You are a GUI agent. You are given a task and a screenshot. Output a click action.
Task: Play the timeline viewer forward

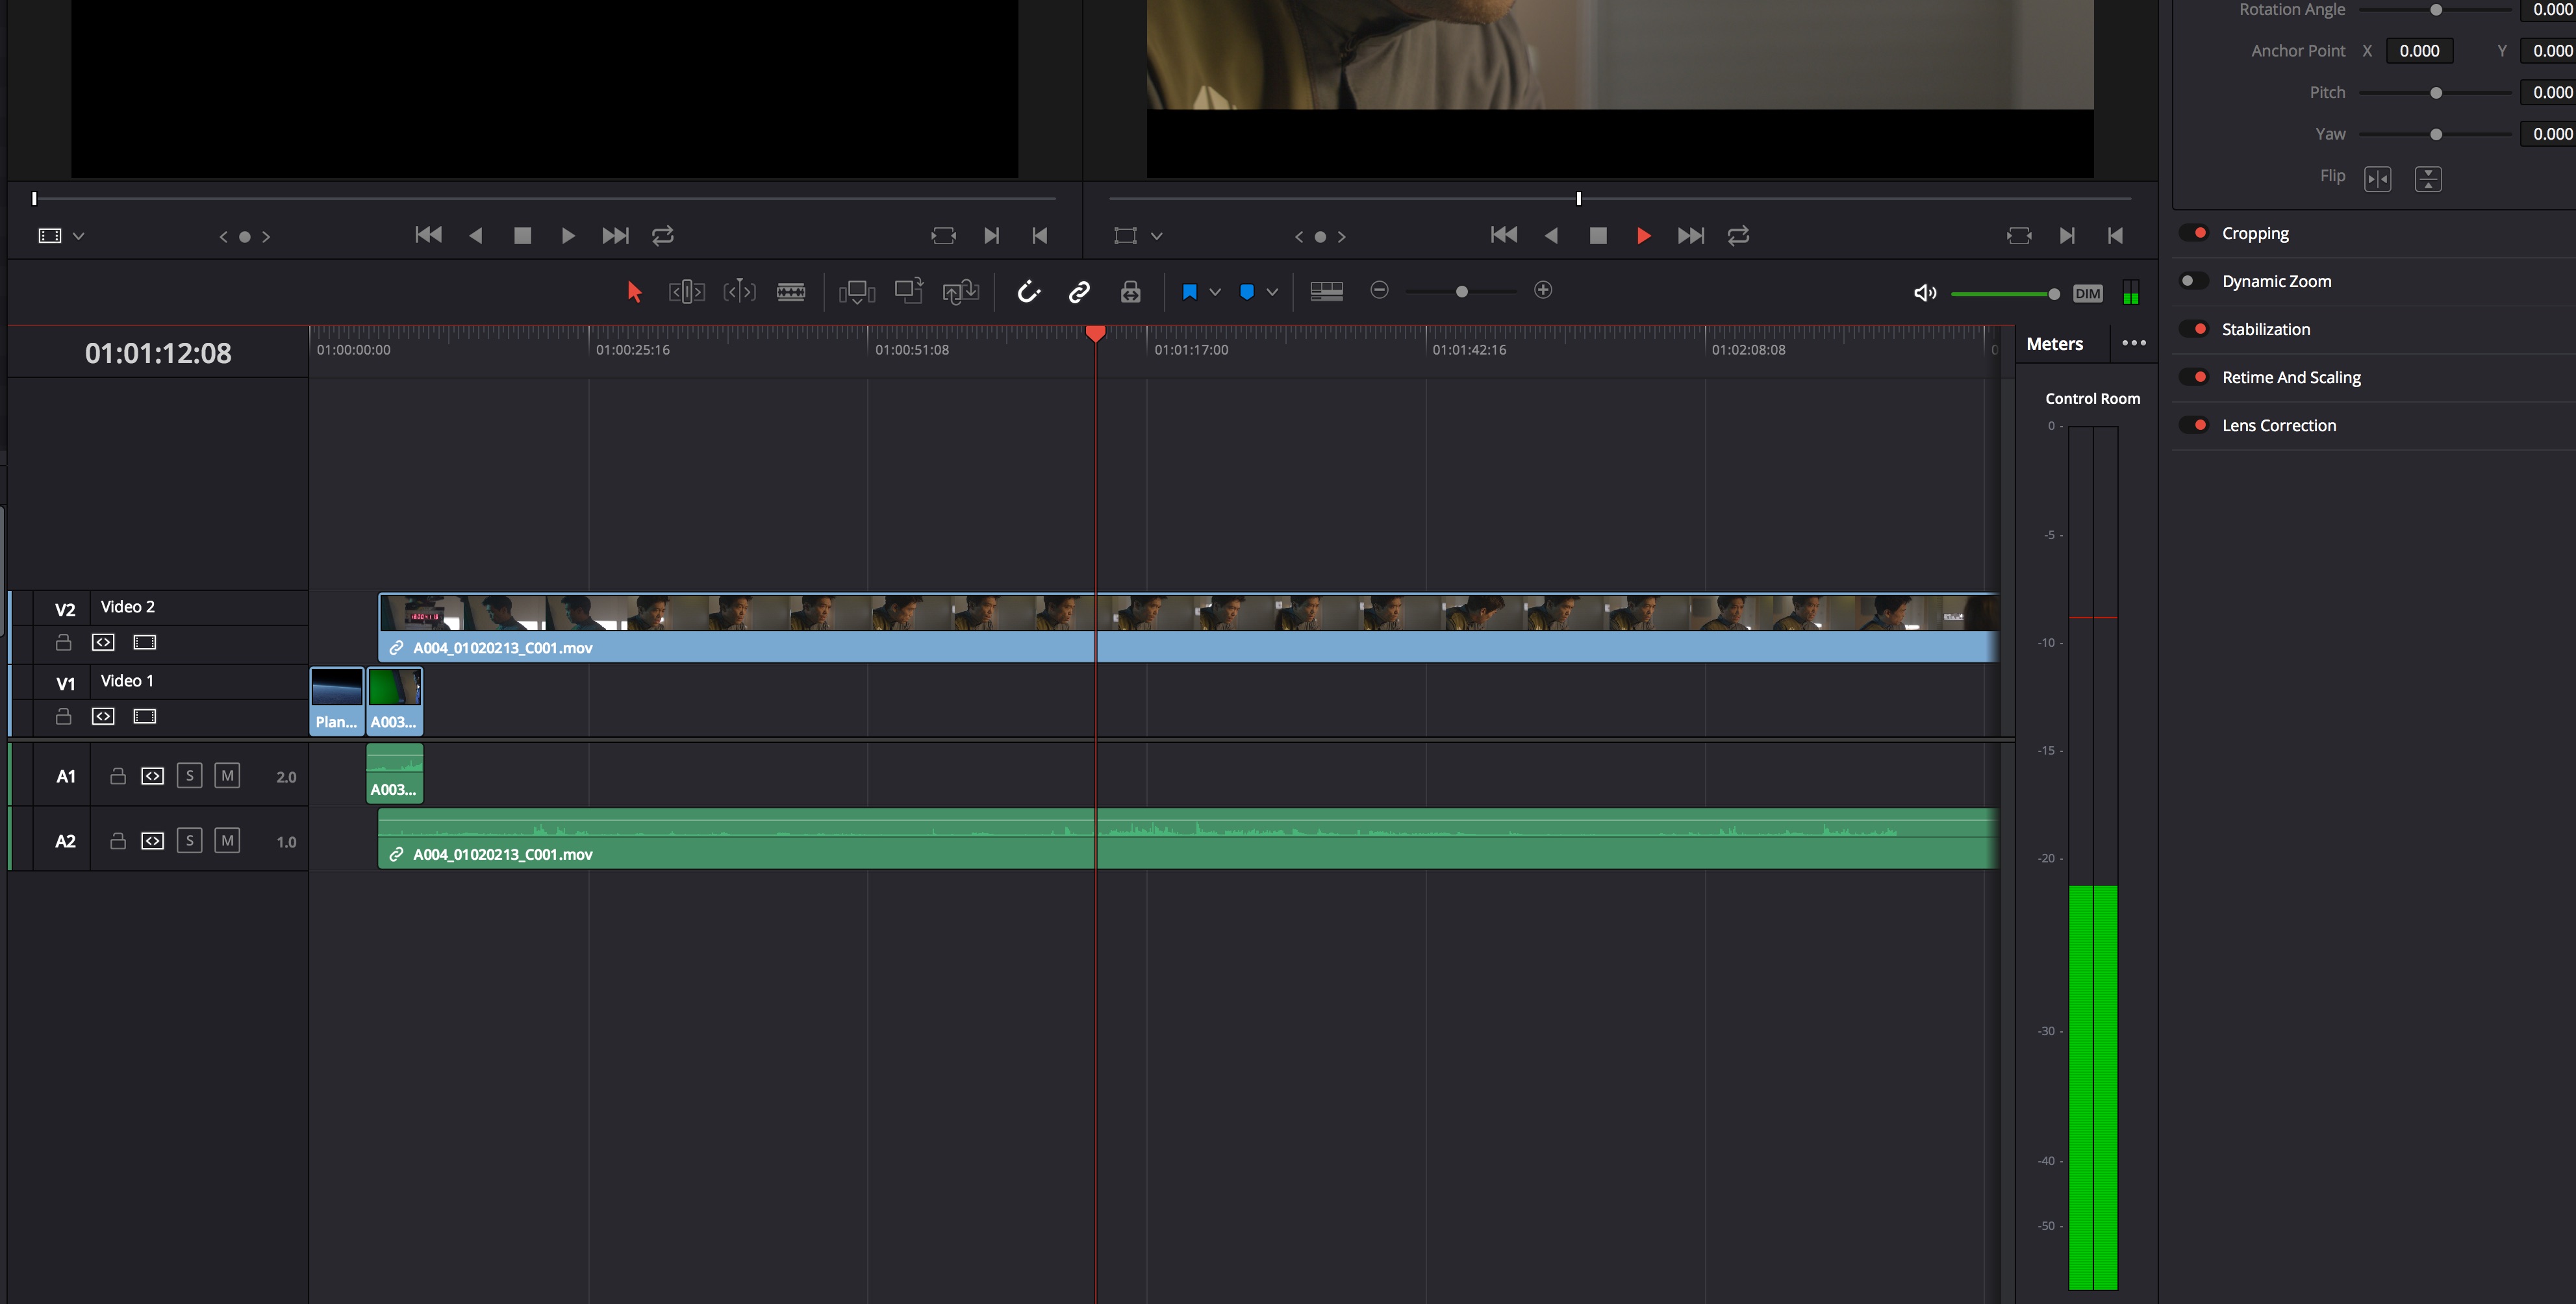[1643, 236]
